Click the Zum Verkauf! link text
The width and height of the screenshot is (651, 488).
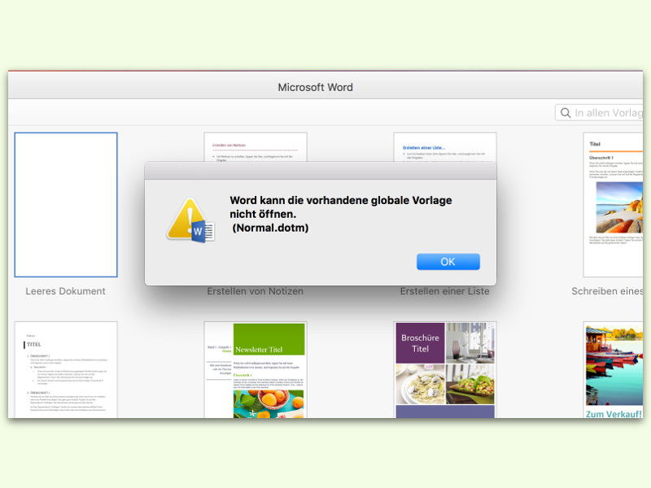(x=614, y=415)
